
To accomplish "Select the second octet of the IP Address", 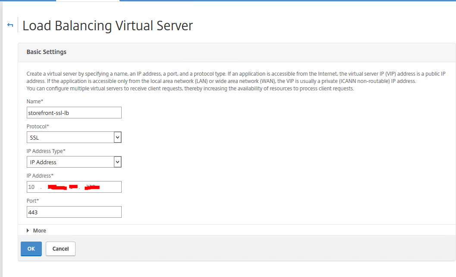I will [x=56, y=187].
